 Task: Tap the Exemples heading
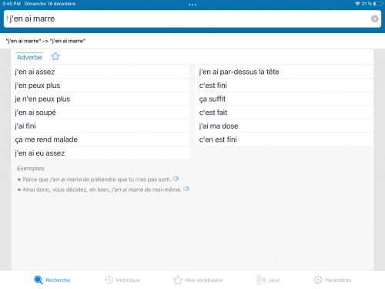(31, 169)
